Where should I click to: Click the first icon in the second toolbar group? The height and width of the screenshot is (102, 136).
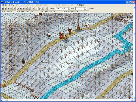click(18, 8)
